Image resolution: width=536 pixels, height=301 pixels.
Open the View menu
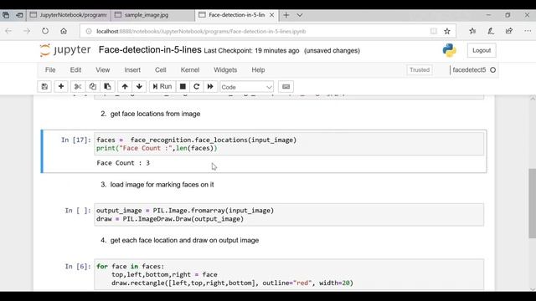[102, 70]
